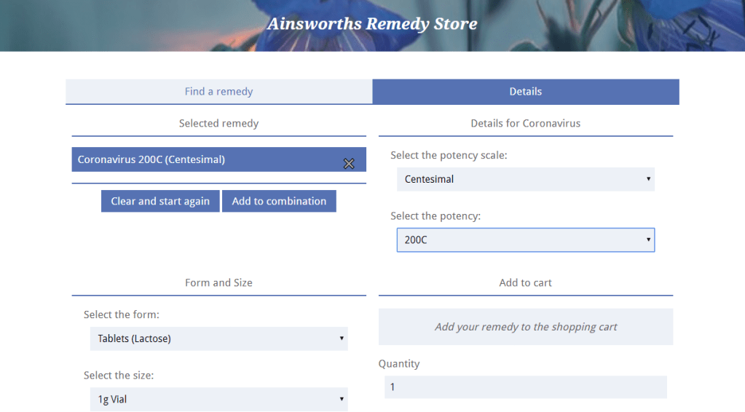Open the Details tab
The height and width of the screenshot is (412, 745).
[525, 92]
